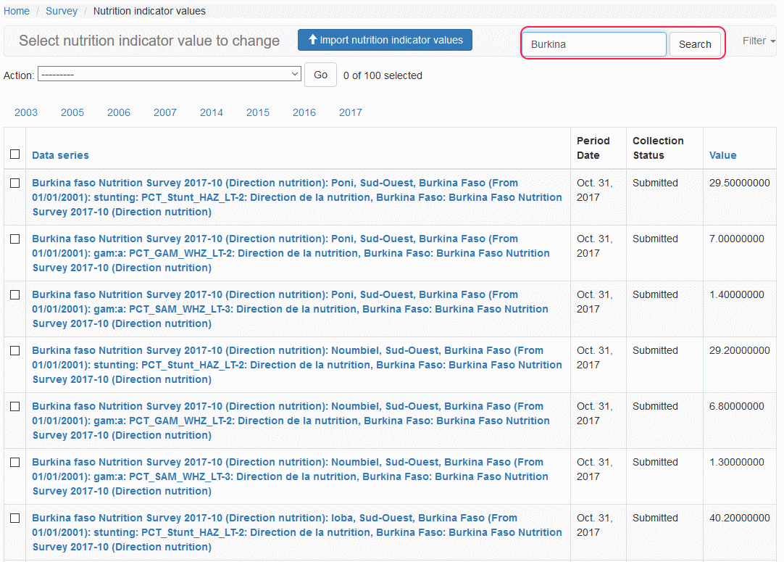Focus the search field containing Burkina
784x562 pixels.
pyautogui.click(x=593, y=44)
